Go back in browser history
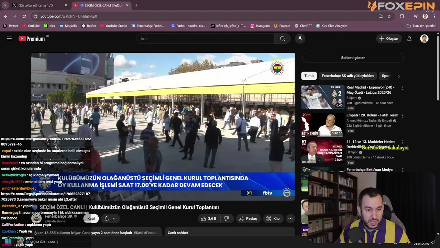This screenshot has width=440, height=248. click(x=5, y=16)
